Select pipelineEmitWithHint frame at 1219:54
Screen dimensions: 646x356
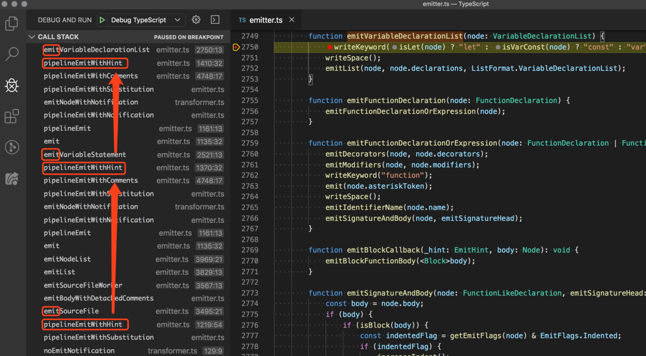pos(129,324)
